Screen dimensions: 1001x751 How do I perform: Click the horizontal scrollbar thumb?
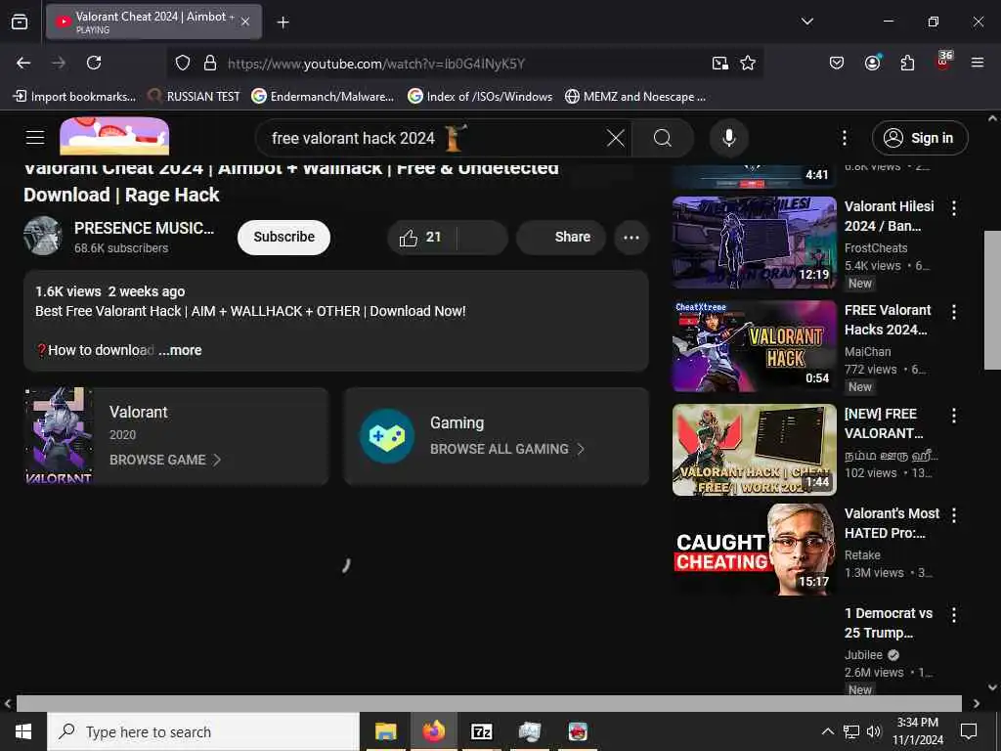tap(489, 703)
